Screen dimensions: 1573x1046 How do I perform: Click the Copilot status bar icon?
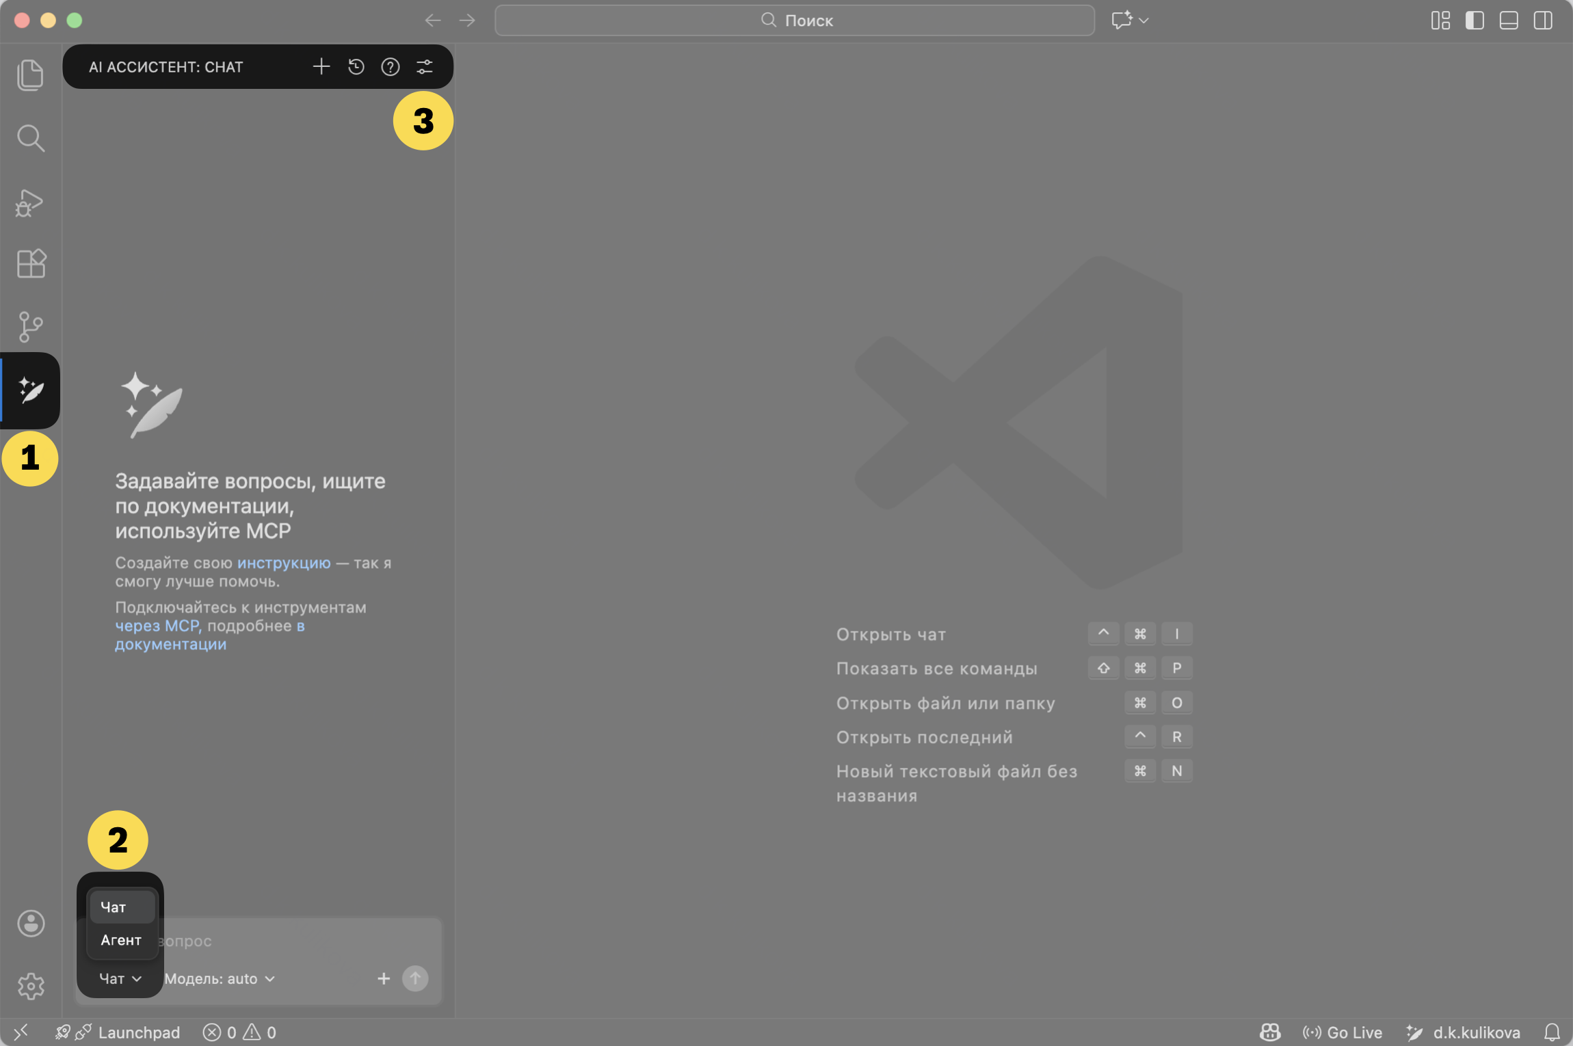point(1270,1032)
